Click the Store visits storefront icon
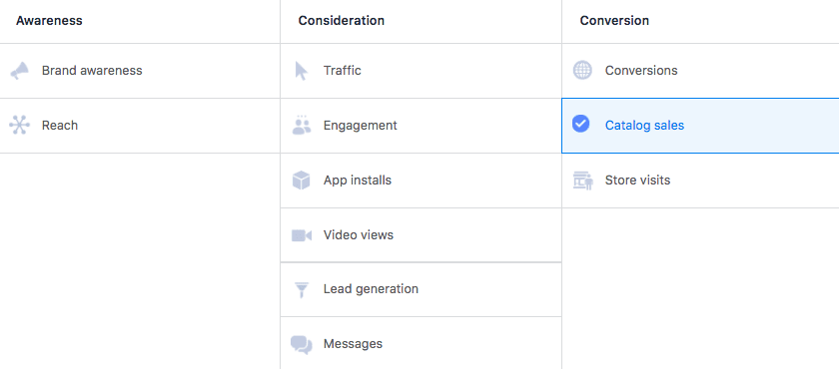Viewport: 839px width, 369px height. point(582,181)
